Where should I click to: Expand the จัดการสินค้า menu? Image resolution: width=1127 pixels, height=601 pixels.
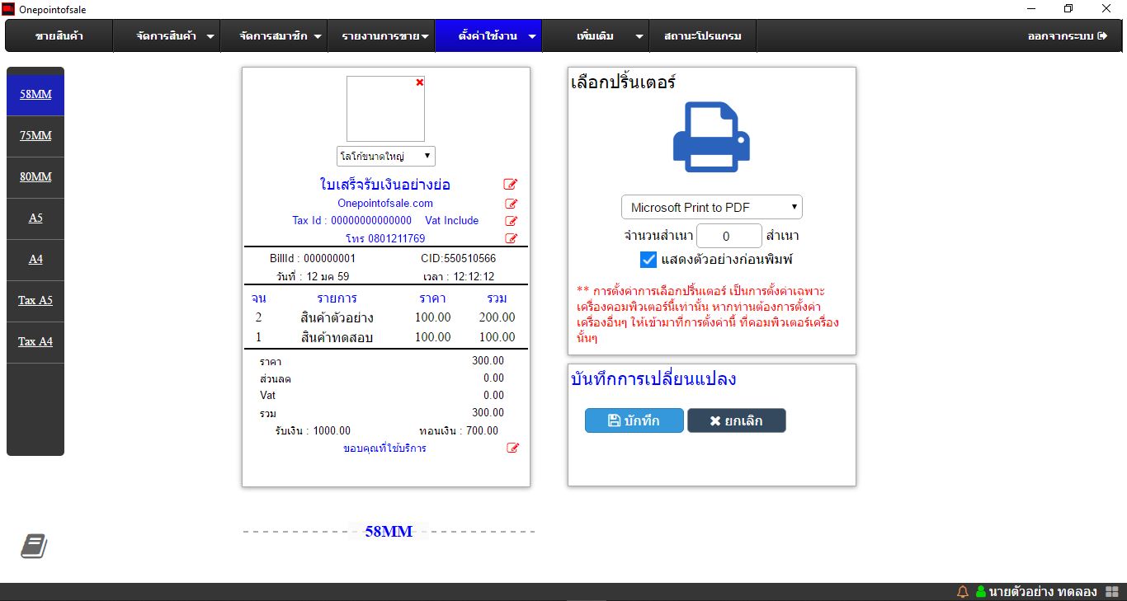175,36
